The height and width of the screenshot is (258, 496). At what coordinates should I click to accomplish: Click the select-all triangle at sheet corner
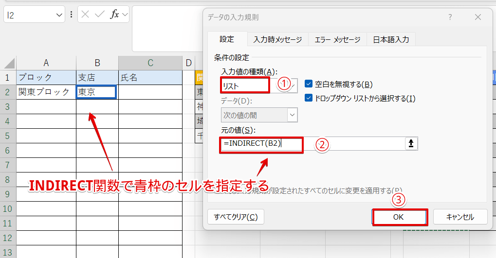tap(9, 64)
